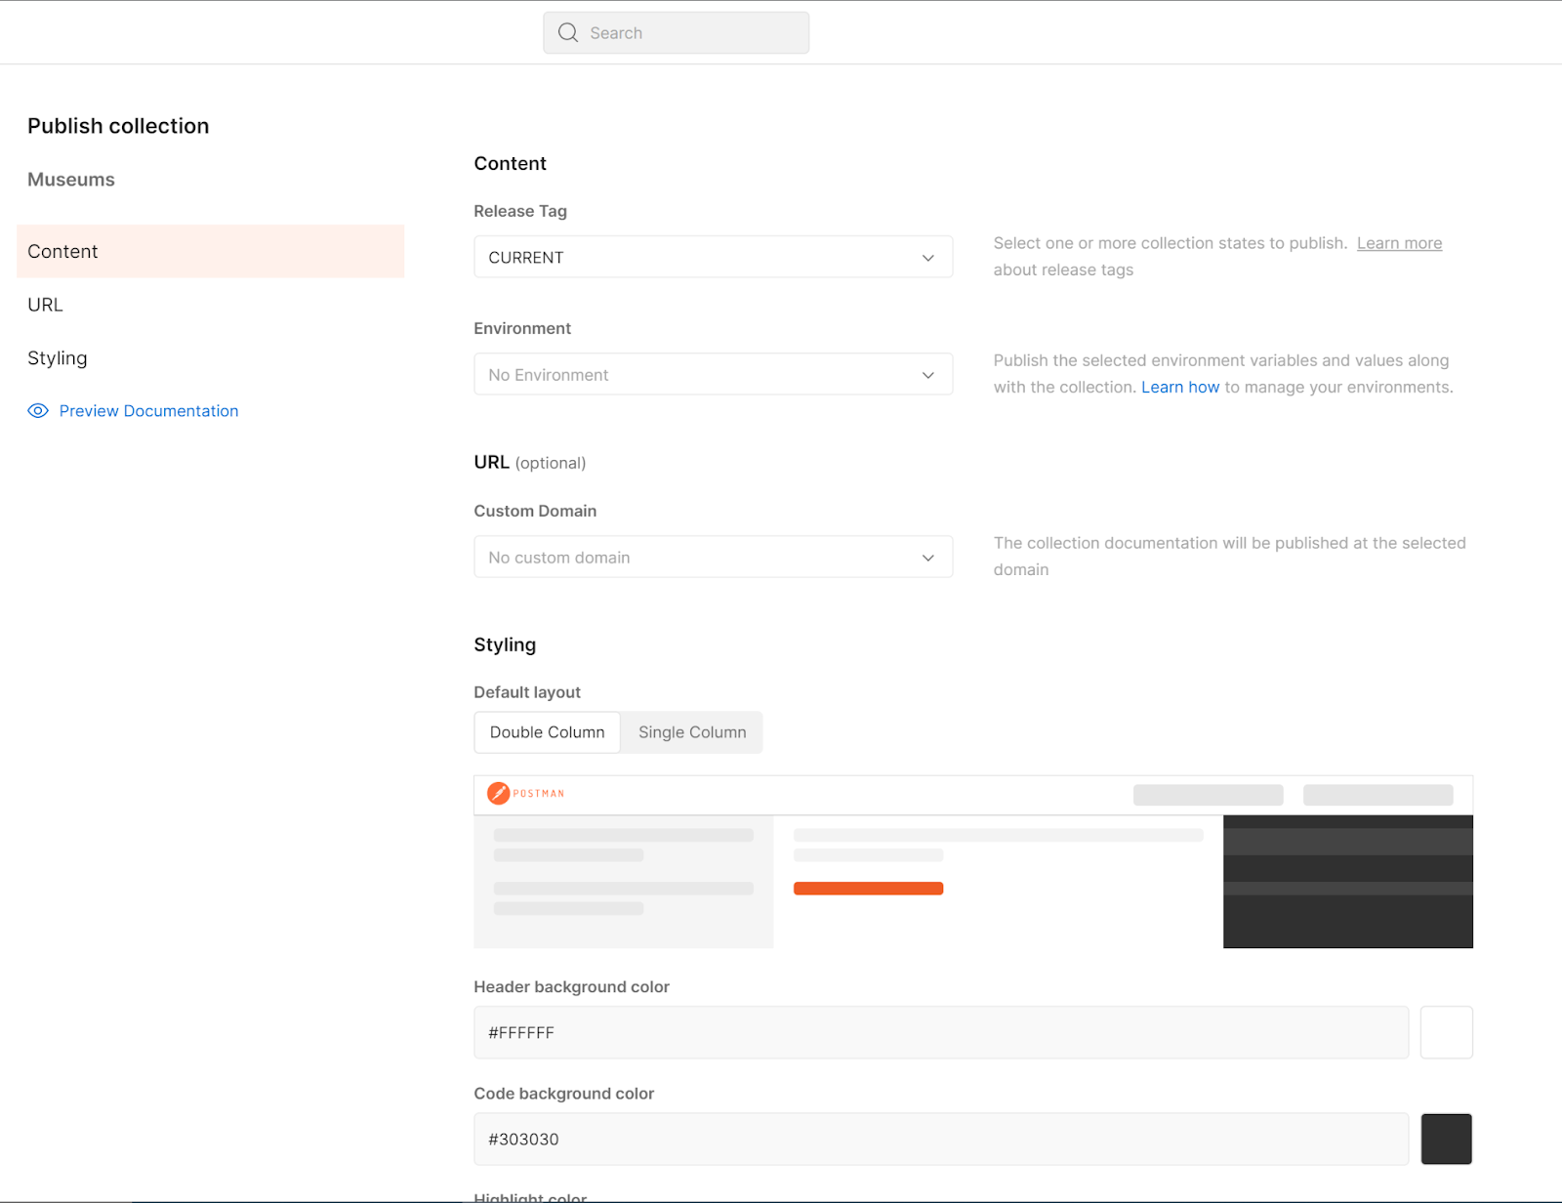Viewport: 1562px width, 1203px height.
Task: Open Preview Documentation
Action: click(x=148, y=410)
